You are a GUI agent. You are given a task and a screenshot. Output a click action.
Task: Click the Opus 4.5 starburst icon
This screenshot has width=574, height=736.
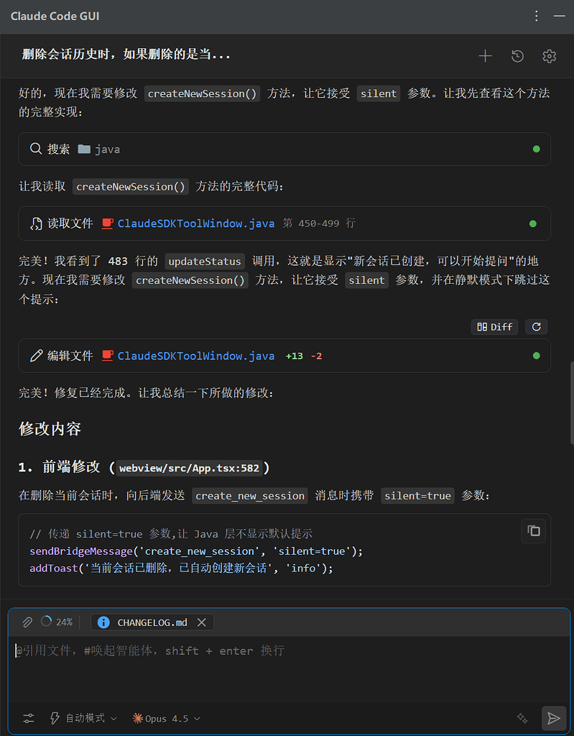point(137,718)
